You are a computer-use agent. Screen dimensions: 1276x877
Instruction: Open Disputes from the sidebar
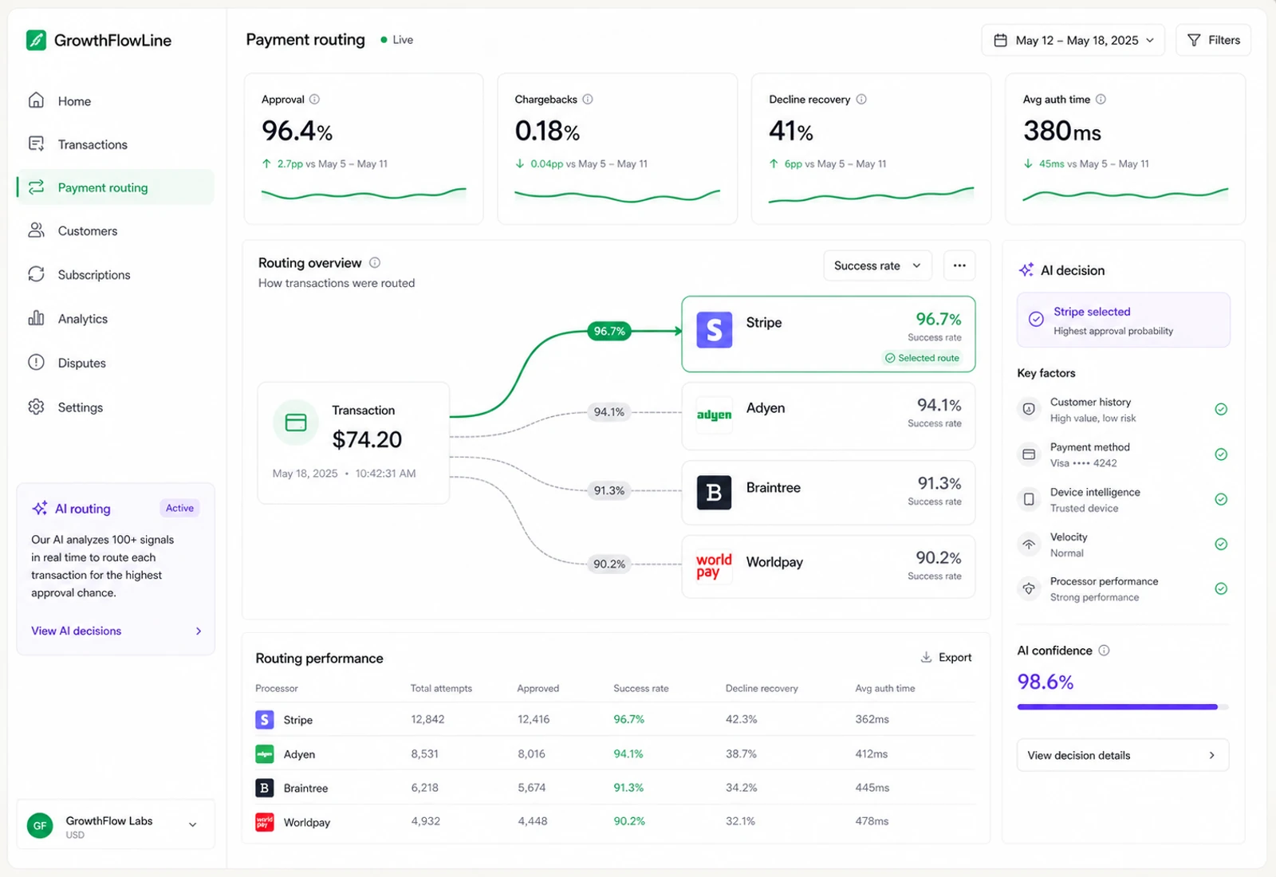(x=115, y=363)
